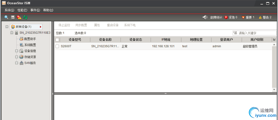Select the 系统配置 tree item
This screenshot has height=120, width=278.
coord(30,45)
